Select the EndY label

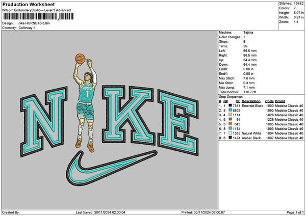pos(223,74)
